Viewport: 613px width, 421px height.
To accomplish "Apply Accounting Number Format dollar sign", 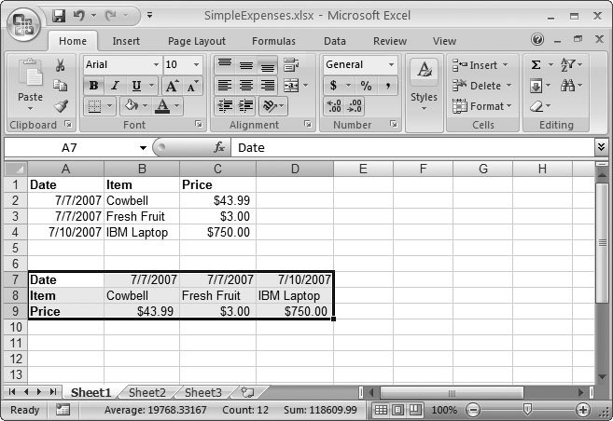I will [333, 86].
